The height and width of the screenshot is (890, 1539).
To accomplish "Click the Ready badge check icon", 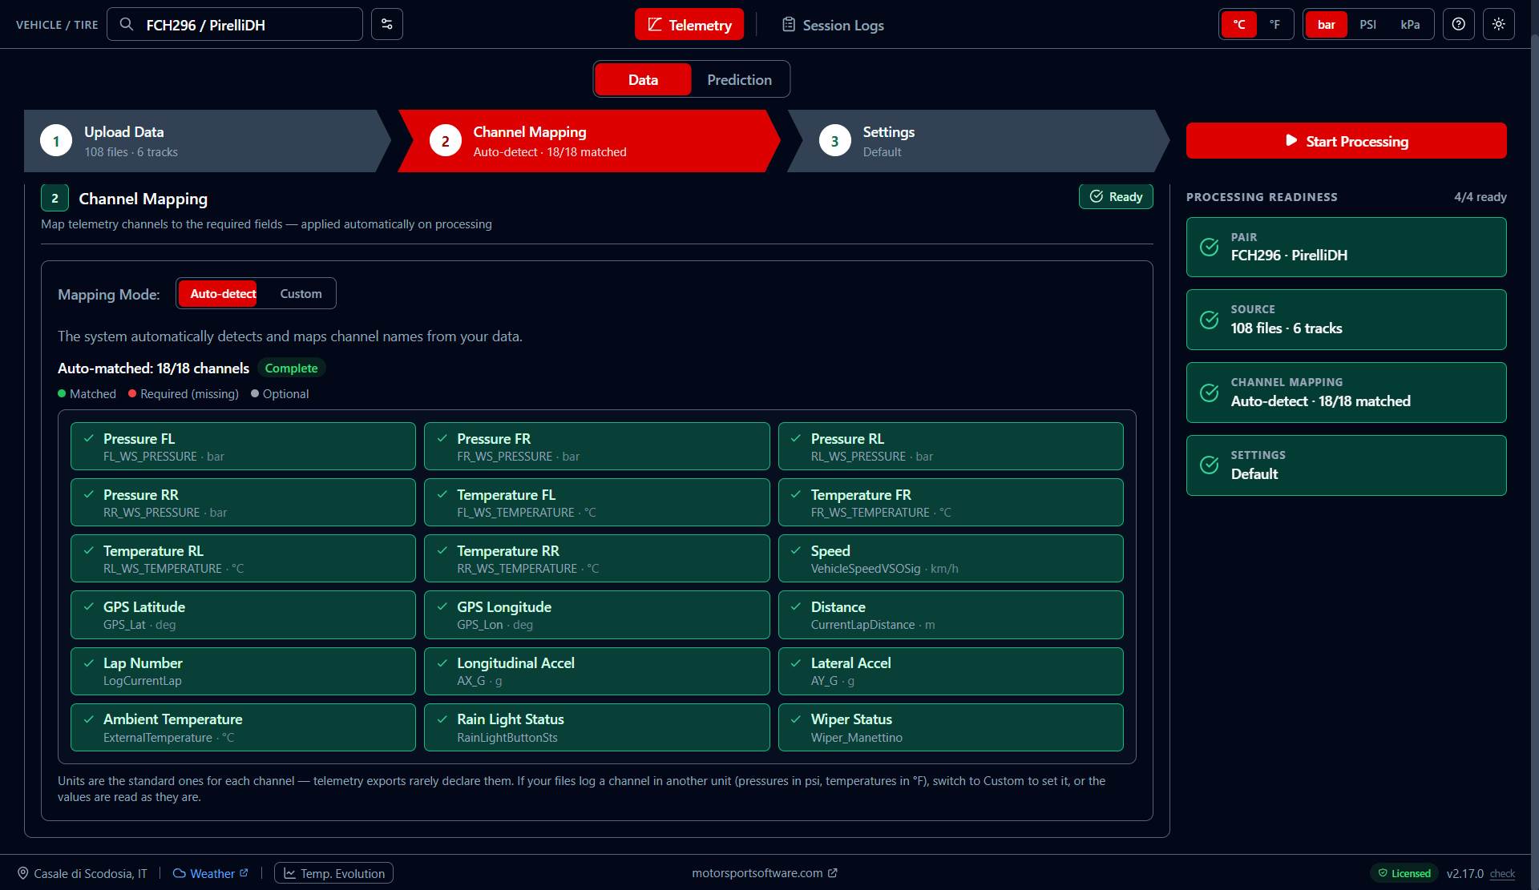I will tap(1097, 196).
